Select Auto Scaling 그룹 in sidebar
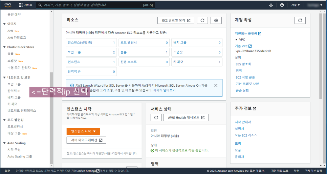Image resolution: width=327 pixels, height=174 pixels. click(x=20, y=156)
